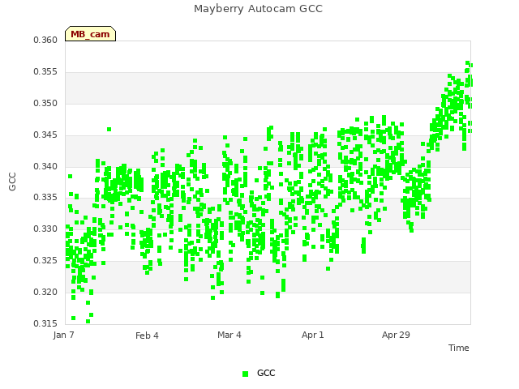
Task: Click the 0.355 y-axis value
Action: pyautogui.click(x=45, y=72)
